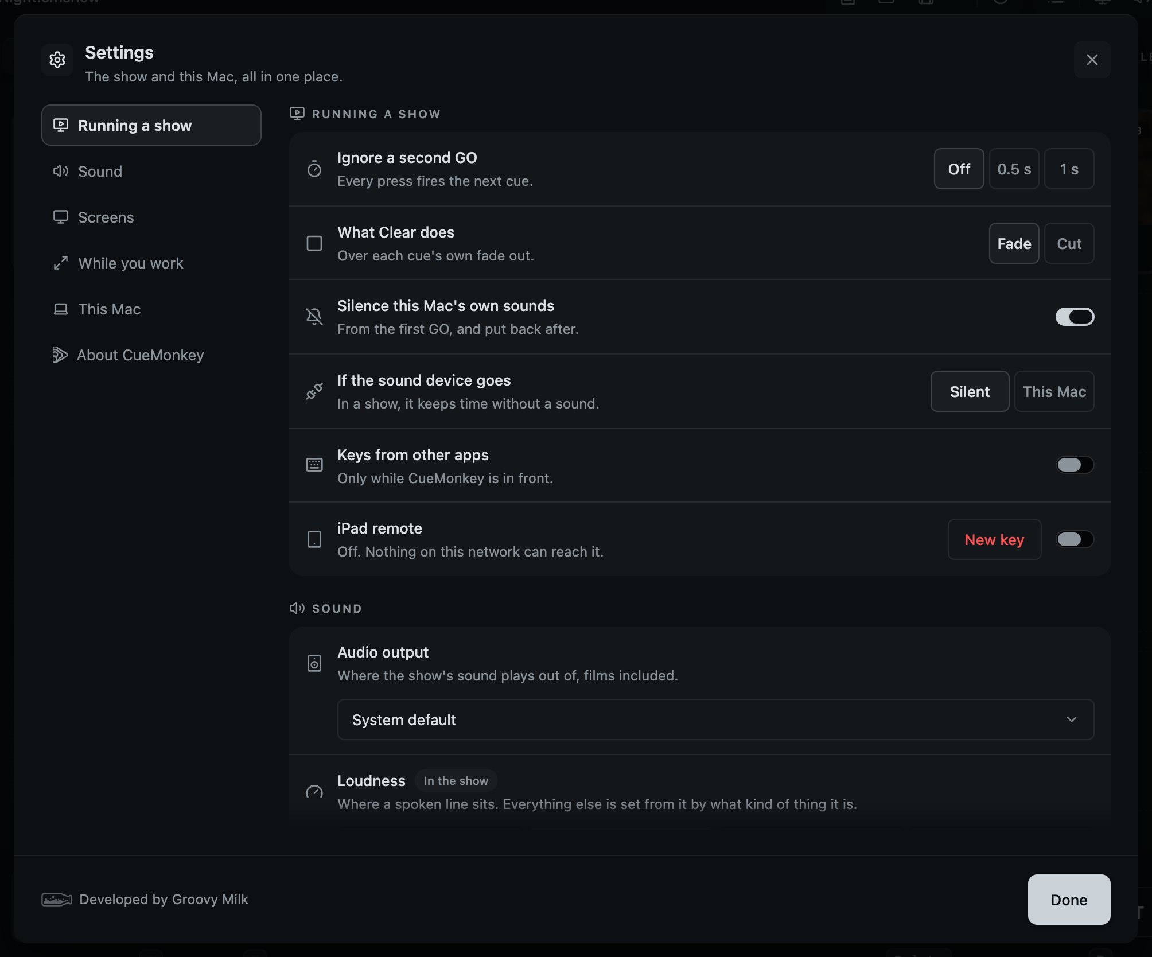Set Ignore a second GO to 0.5 s
1152x957 pixels.
tap(1014, 169)
